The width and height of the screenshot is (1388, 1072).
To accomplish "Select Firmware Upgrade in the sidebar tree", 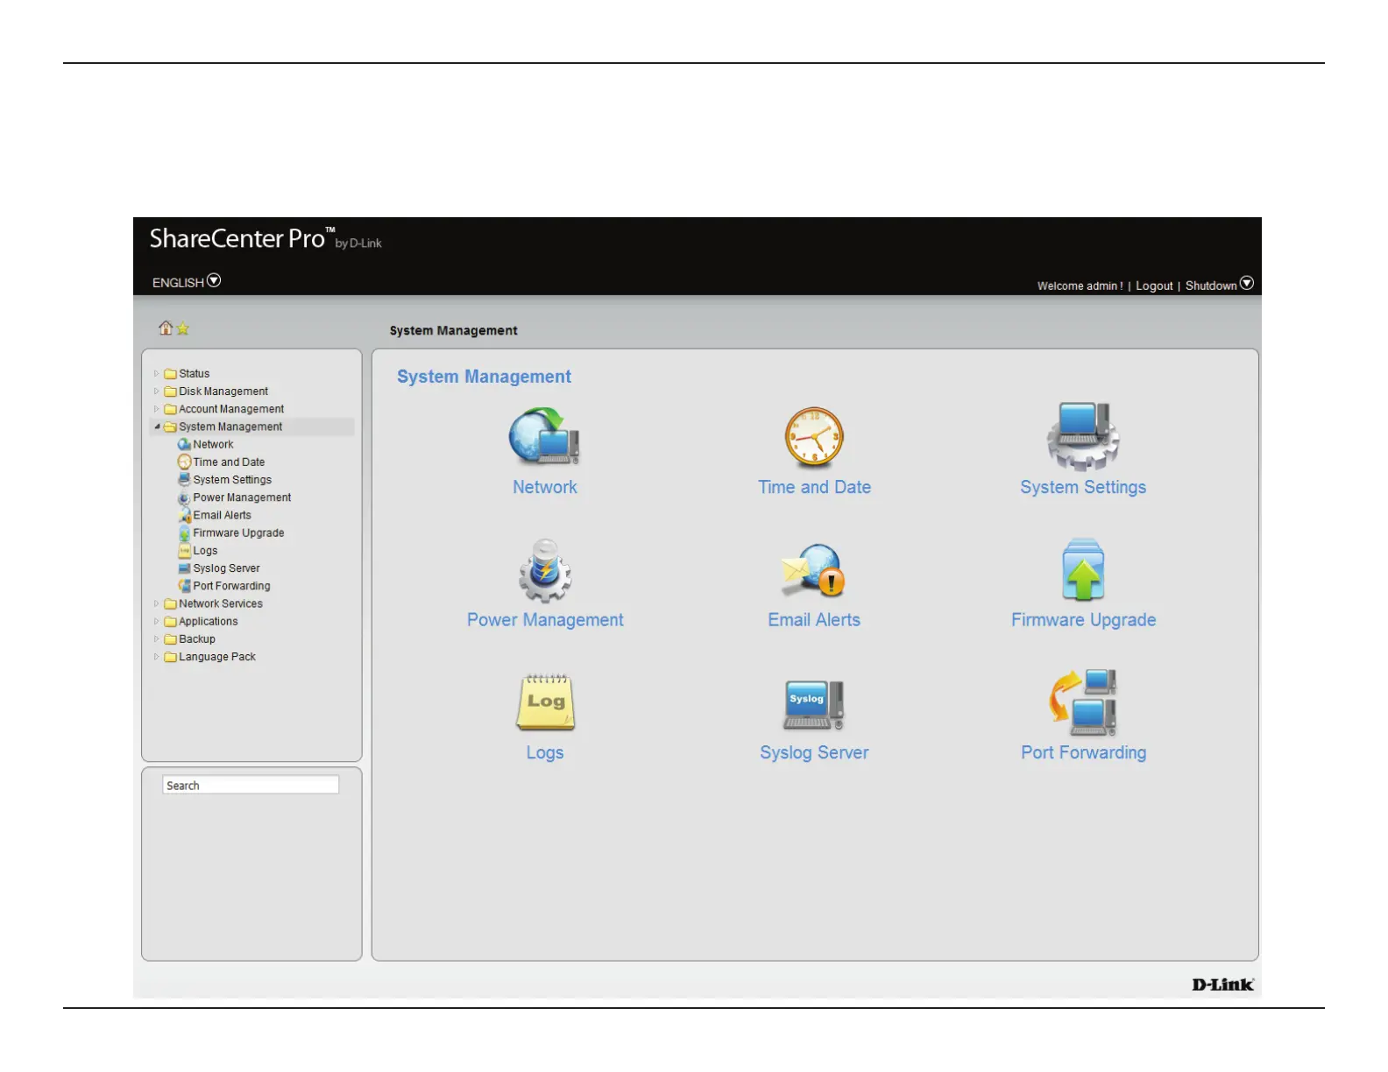I will pyautogui.click(x=238, y=532).
